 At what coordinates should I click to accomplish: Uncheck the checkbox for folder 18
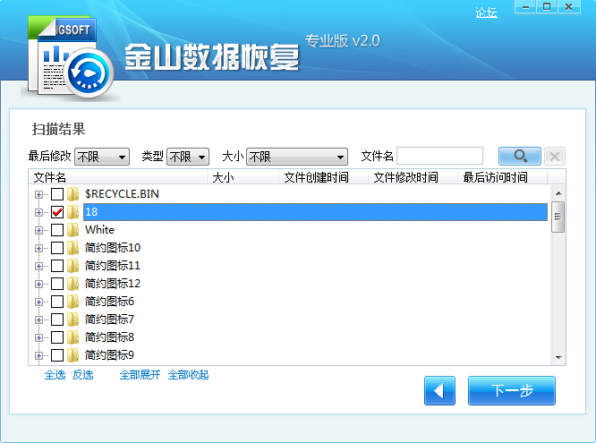pos(57,212)
